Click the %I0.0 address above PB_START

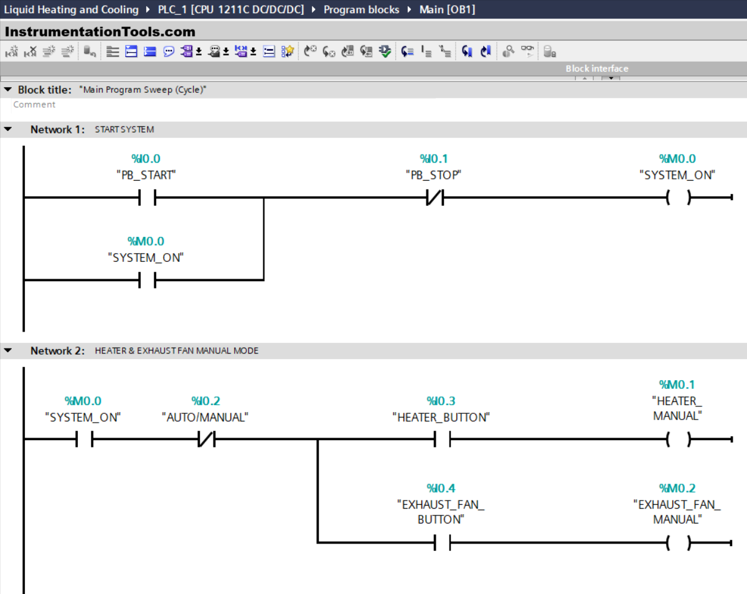[x=146, y=159]
